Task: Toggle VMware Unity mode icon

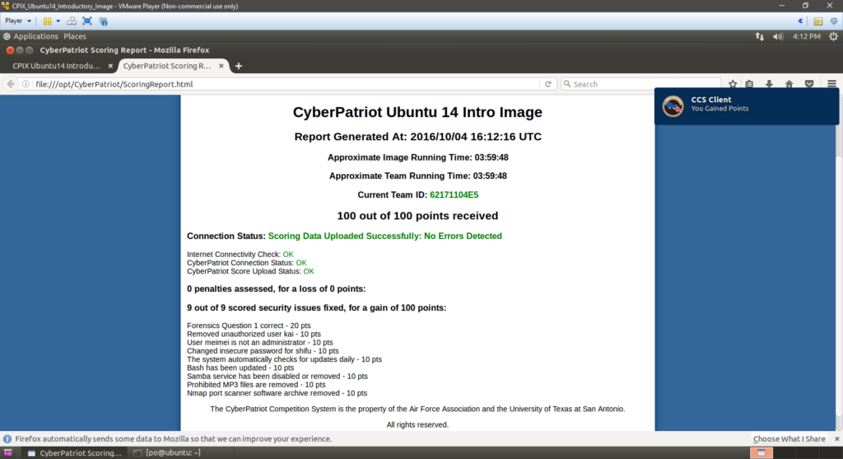Action: tap(103, 21)
